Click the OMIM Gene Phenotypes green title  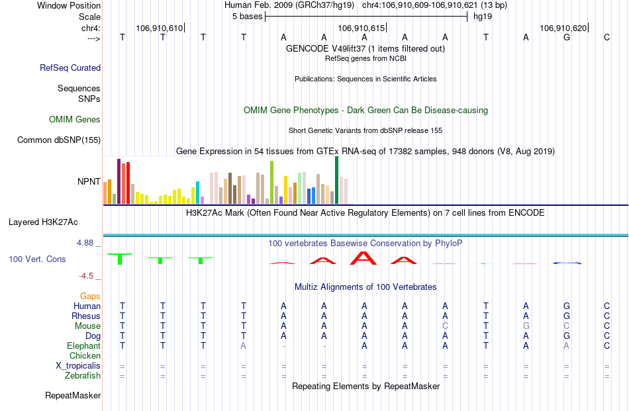tap(365, 111)
